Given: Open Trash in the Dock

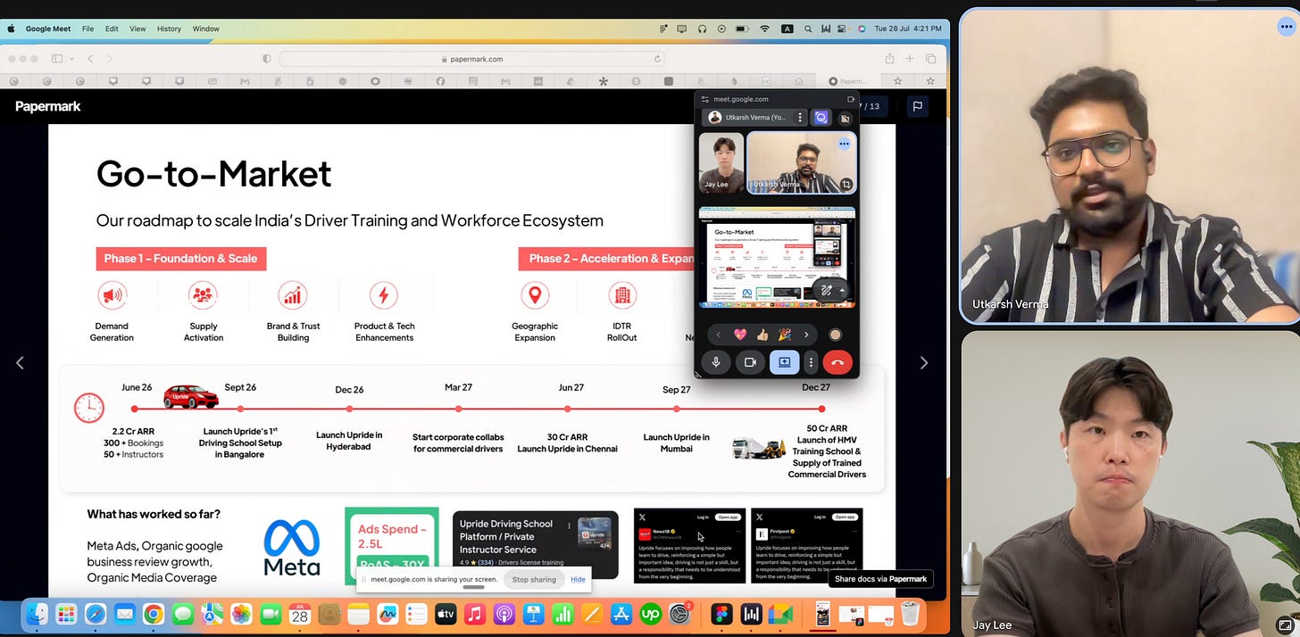Looking at the screenshot, I should click(910, 614).
